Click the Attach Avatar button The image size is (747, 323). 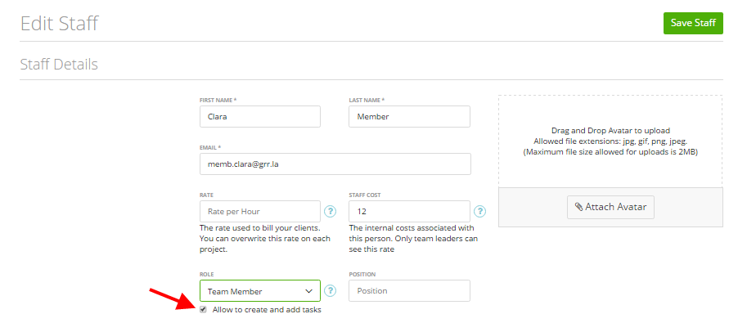click(x=610, y=207)
